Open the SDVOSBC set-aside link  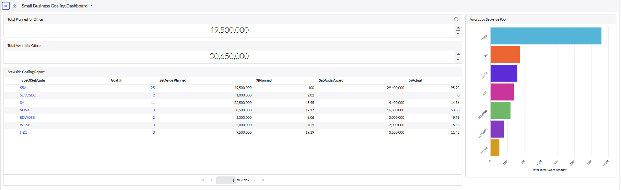click(28, 95)
